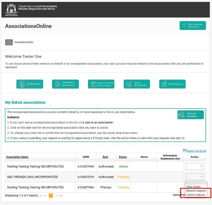Click the AssociationsOnline breadcrumb text

(24, 42)
